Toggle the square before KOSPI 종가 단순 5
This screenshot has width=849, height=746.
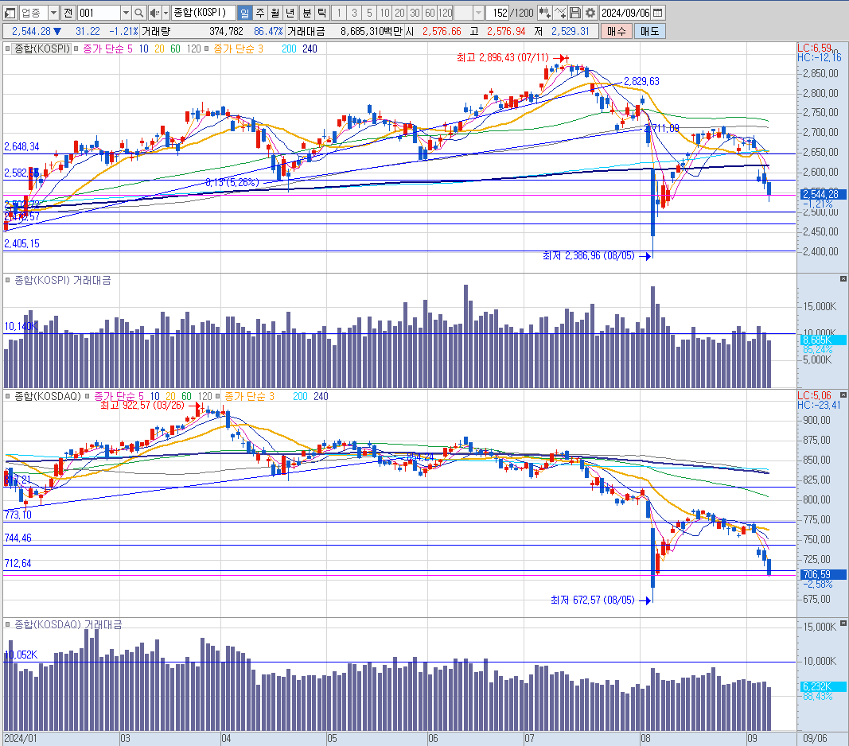(x=76, y=49)
